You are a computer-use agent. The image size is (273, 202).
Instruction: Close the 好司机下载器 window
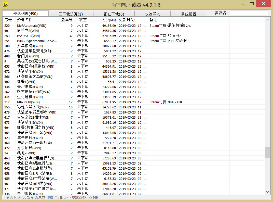(263, 4)
